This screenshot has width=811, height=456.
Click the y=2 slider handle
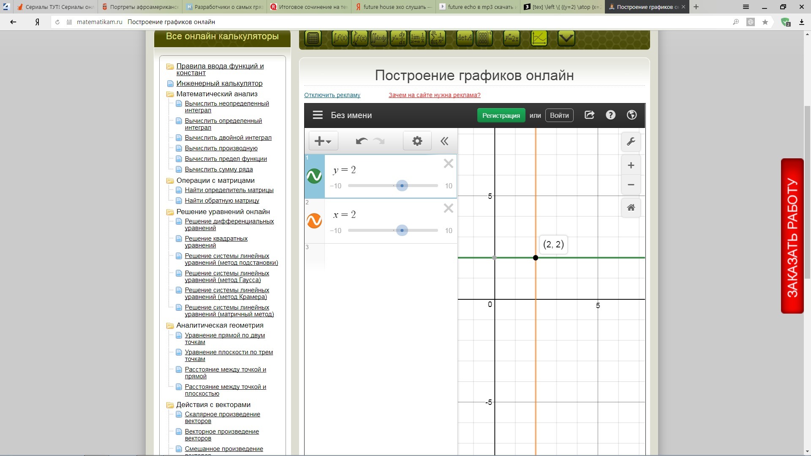point(402,186)
